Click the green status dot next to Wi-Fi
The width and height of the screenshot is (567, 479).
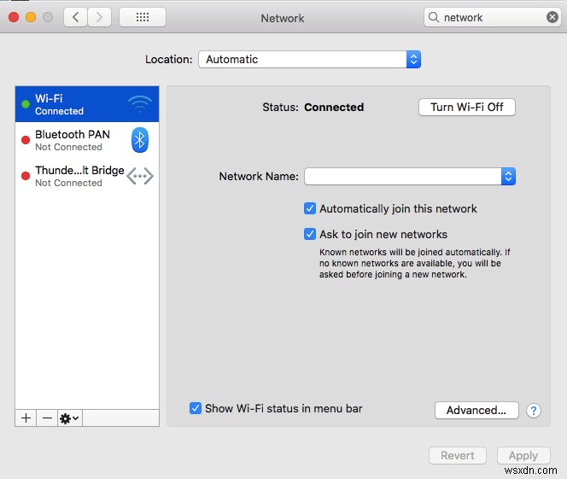point(26,104)
